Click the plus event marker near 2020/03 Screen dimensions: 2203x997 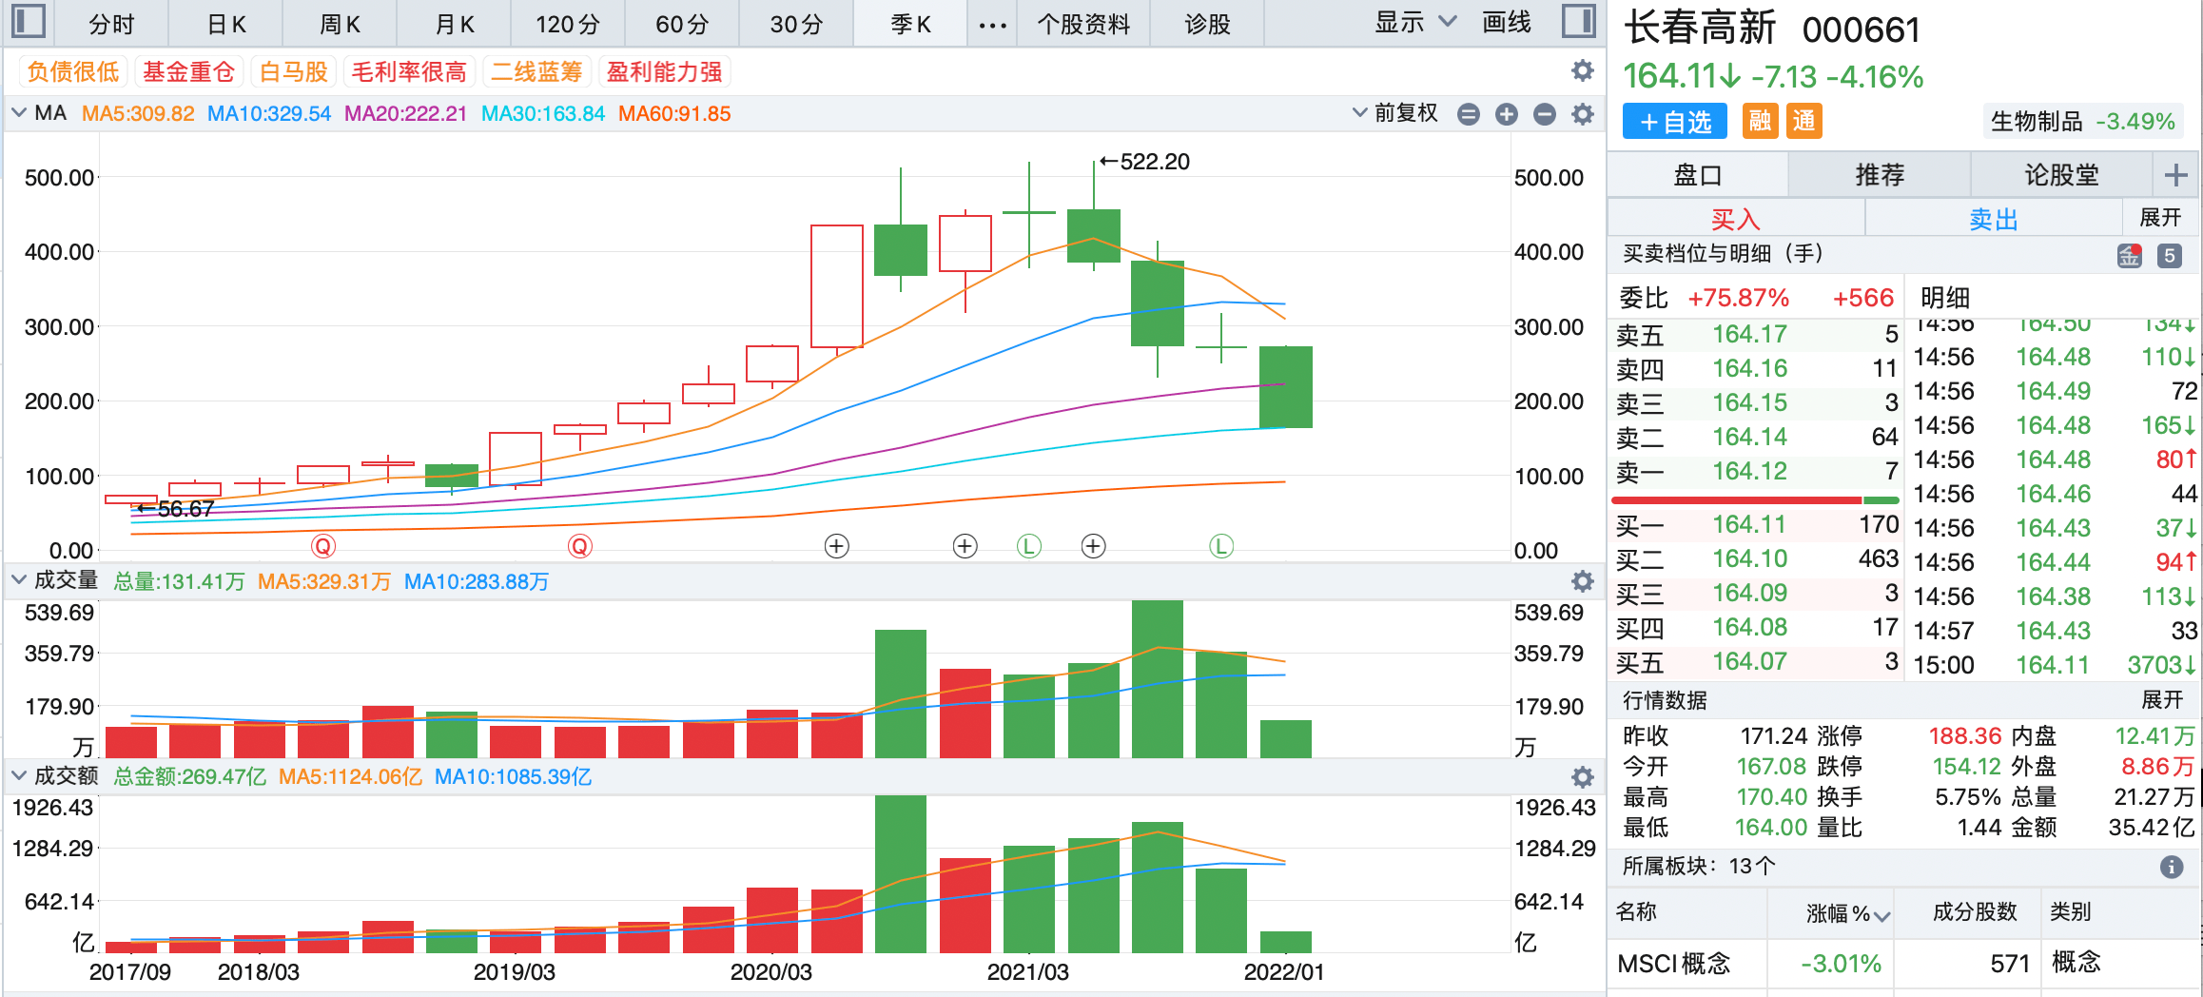pyautogui.click(x=836, y=546)
